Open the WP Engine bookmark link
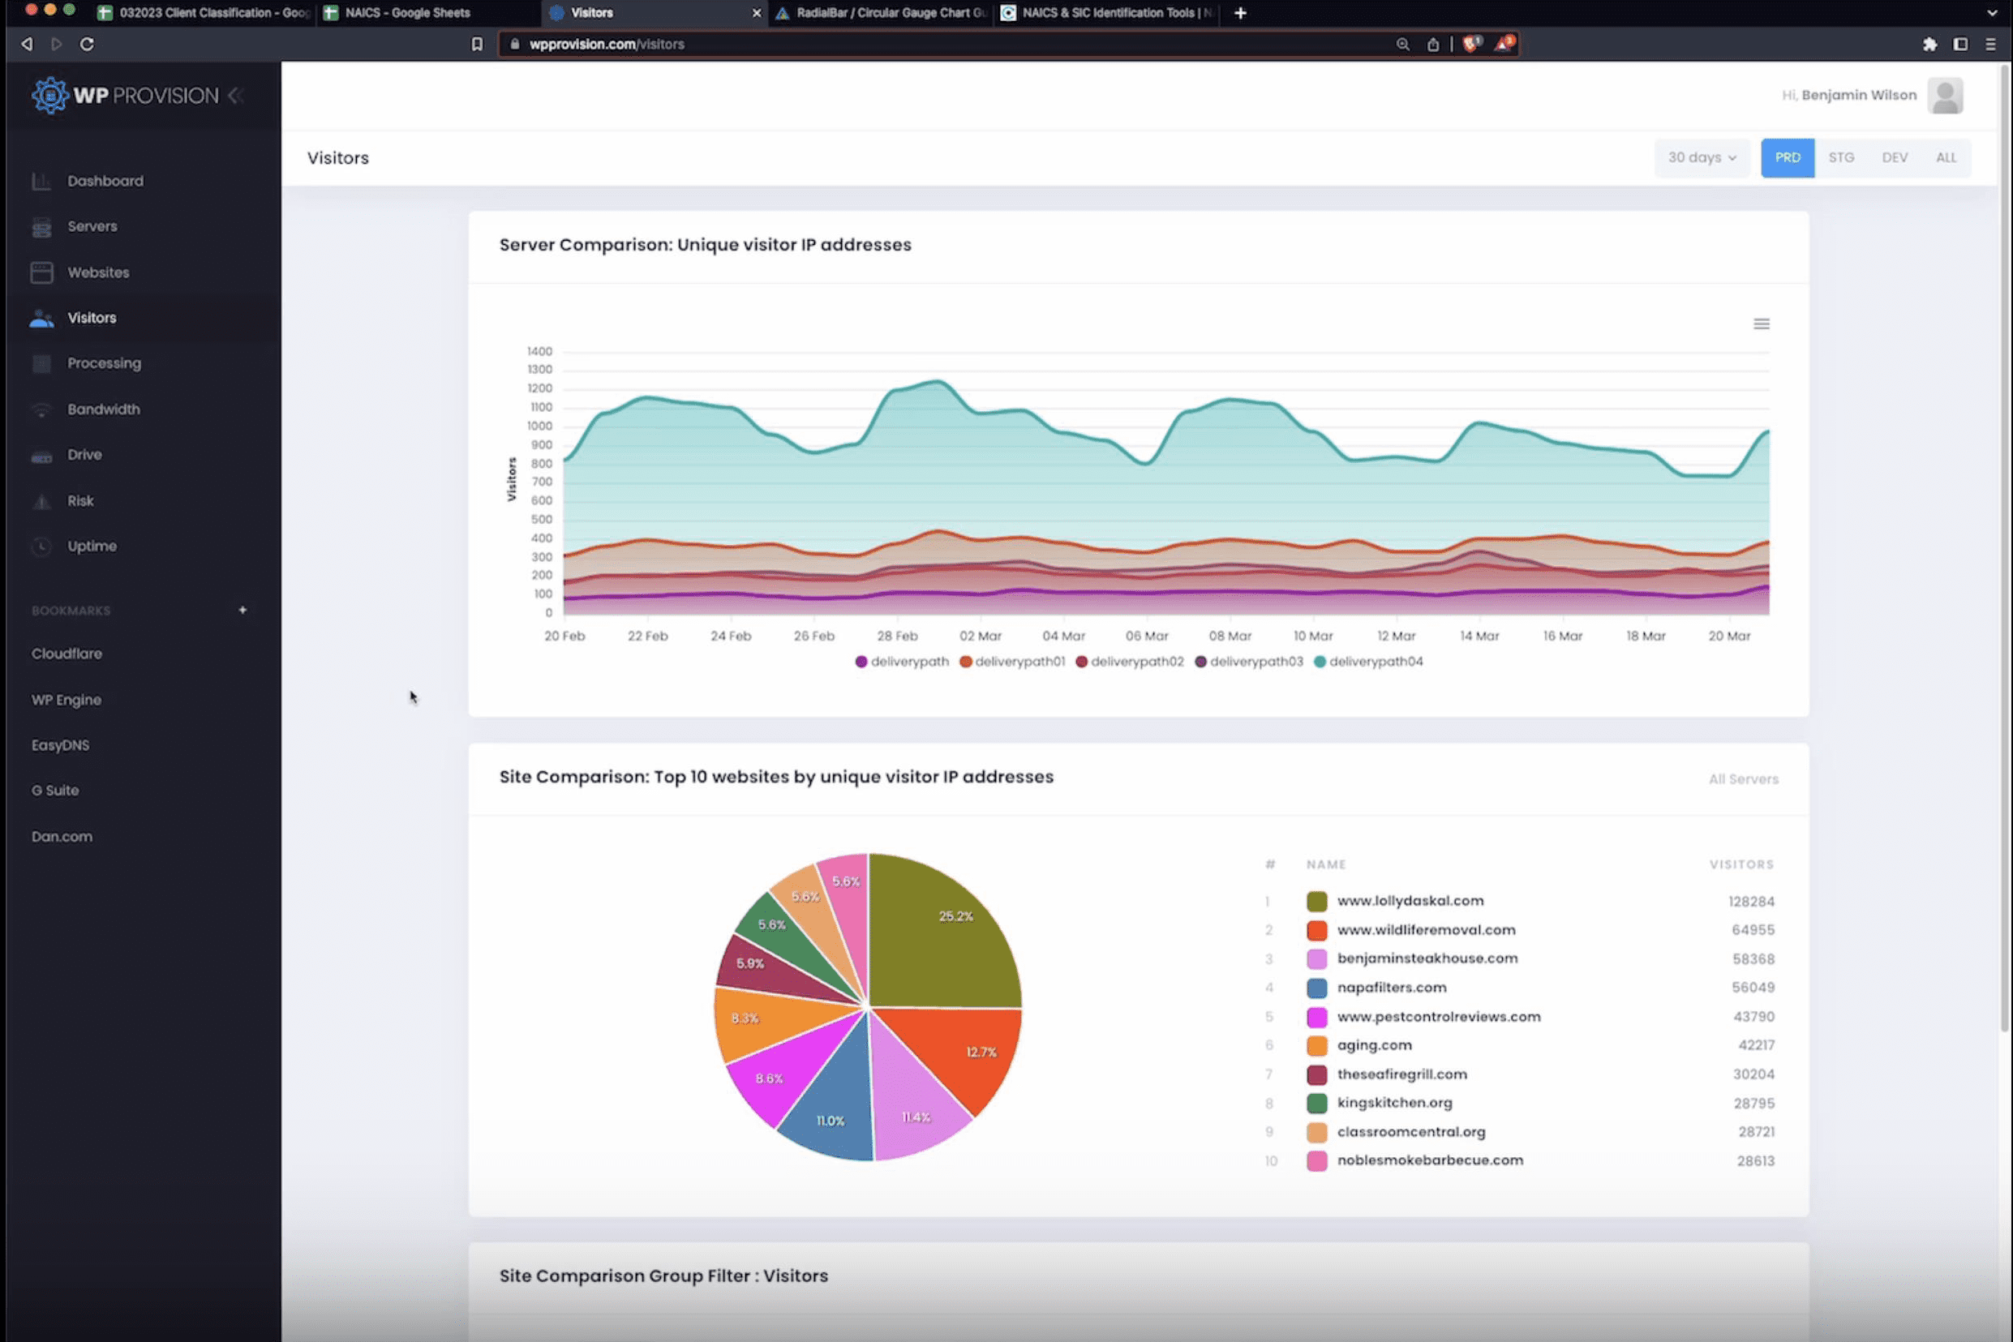This screenshot has width=2013, height=1342. [67, 700]
